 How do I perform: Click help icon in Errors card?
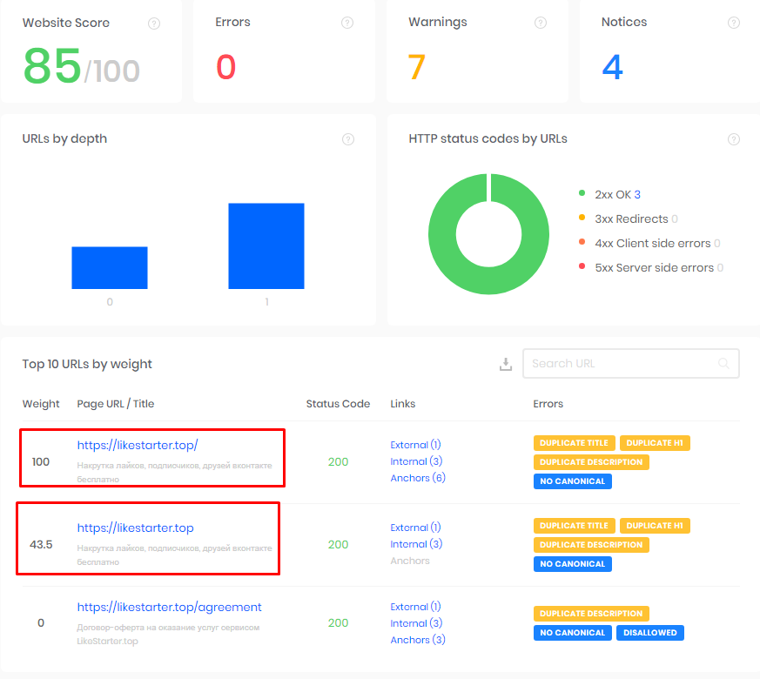point(347,24)
